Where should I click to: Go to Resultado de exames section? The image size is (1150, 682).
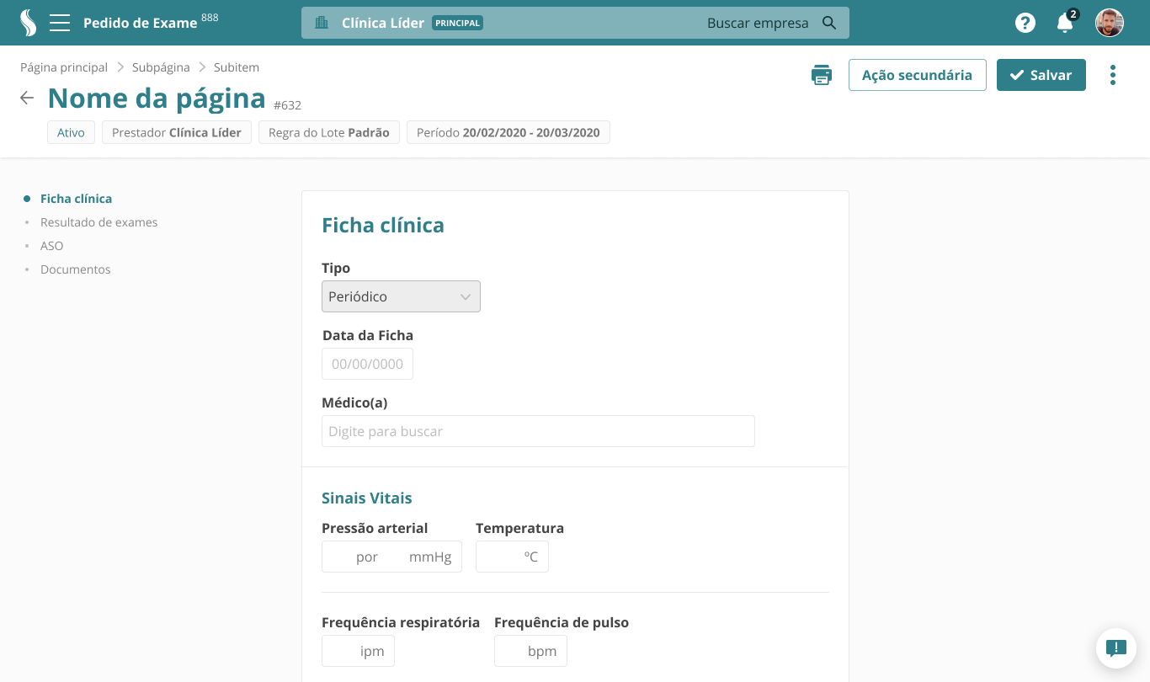point(98,222)
